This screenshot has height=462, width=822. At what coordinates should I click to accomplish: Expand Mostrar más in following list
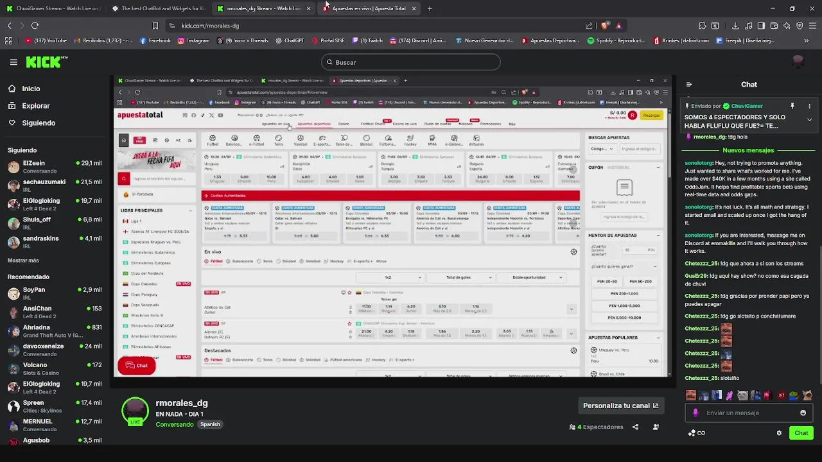23,261
